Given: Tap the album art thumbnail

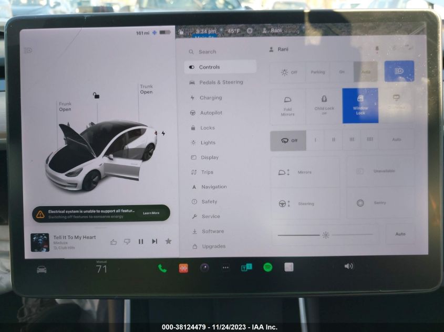Looking at the screenshot, I should pyautogui.click(x=40, y=242).
